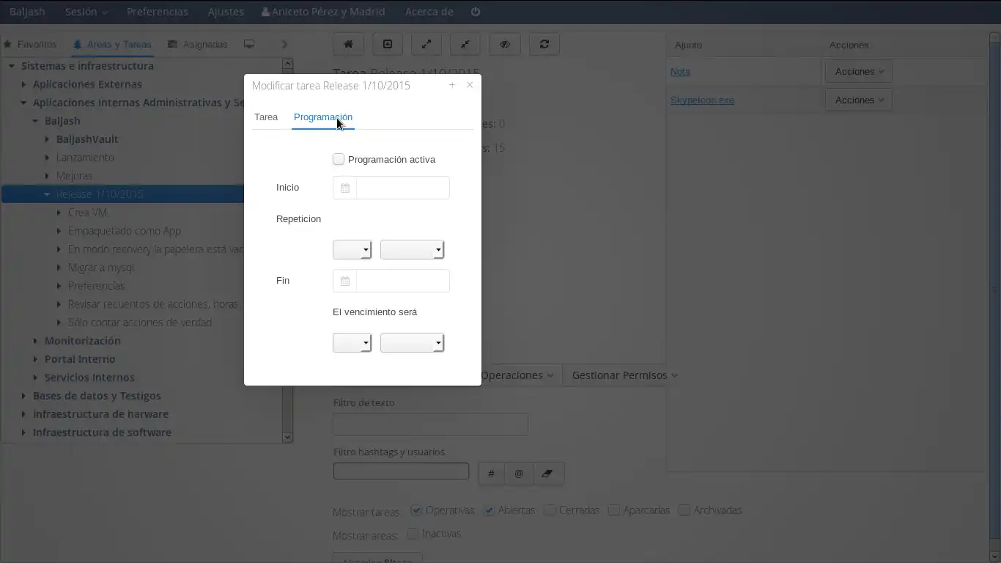Close the Modificar tarea dialog

click(470, 85)
